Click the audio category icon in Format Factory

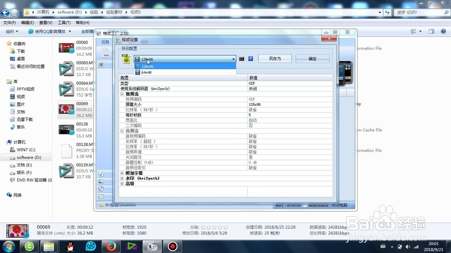click(101, 174)
